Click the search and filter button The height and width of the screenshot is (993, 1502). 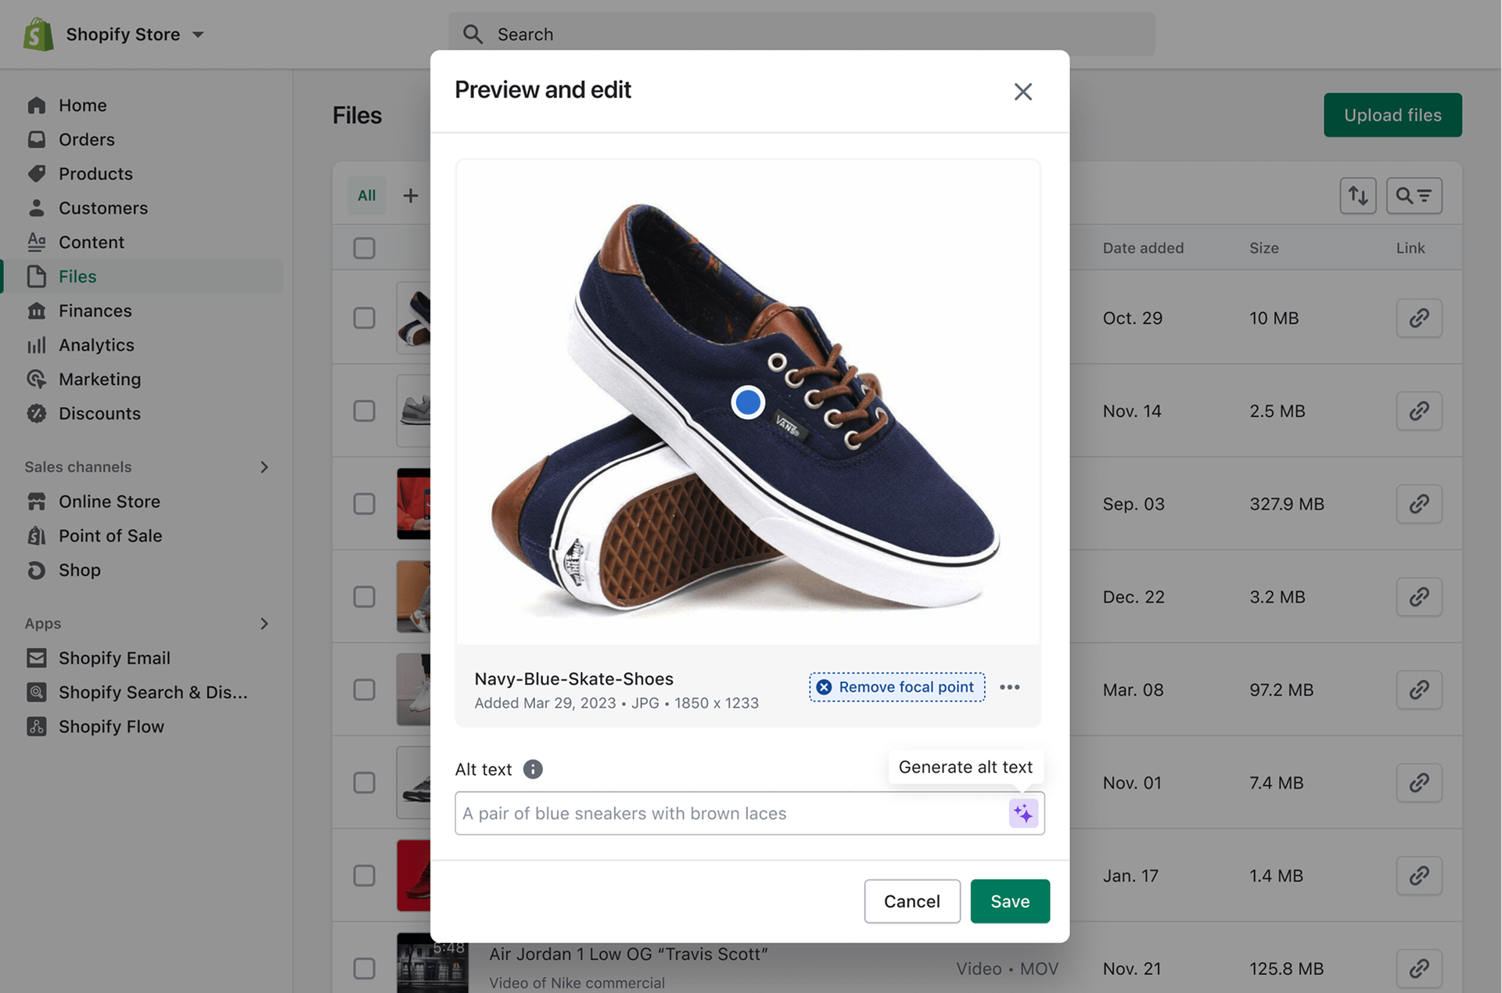[x=1414, y=196]
